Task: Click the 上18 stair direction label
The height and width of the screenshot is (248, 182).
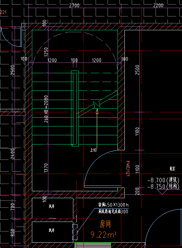Action: pos(93,150)
